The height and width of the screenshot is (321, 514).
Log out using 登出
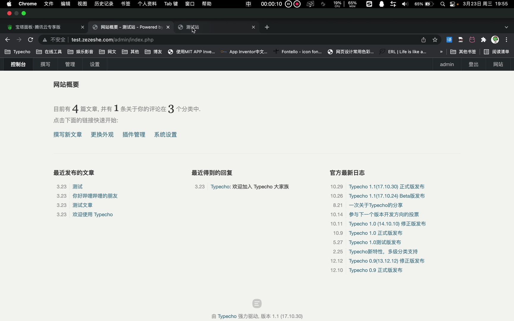pyautogui.click(x=473, y=64)
